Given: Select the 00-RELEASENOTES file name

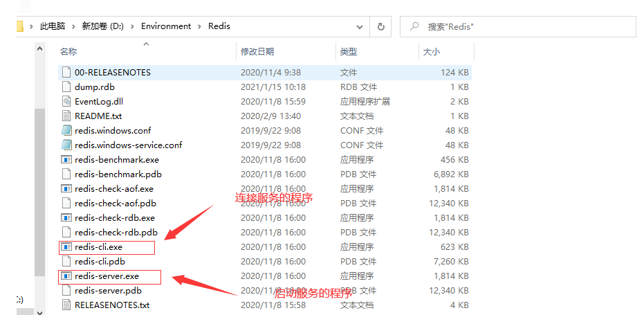Looking at the screenshot, I should pyautogui.click(x=113, y=73).
